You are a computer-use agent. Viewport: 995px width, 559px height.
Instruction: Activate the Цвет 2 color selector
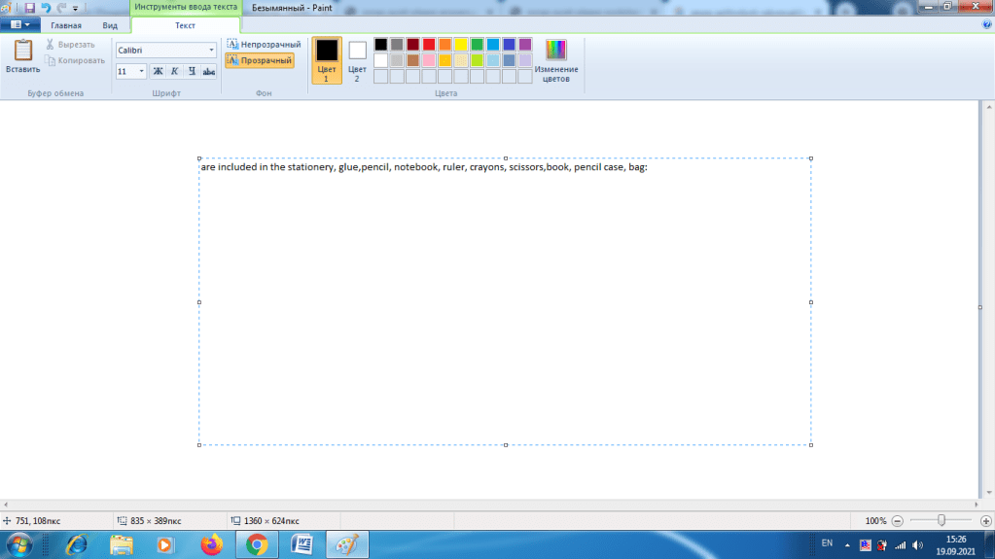(357, 59)
